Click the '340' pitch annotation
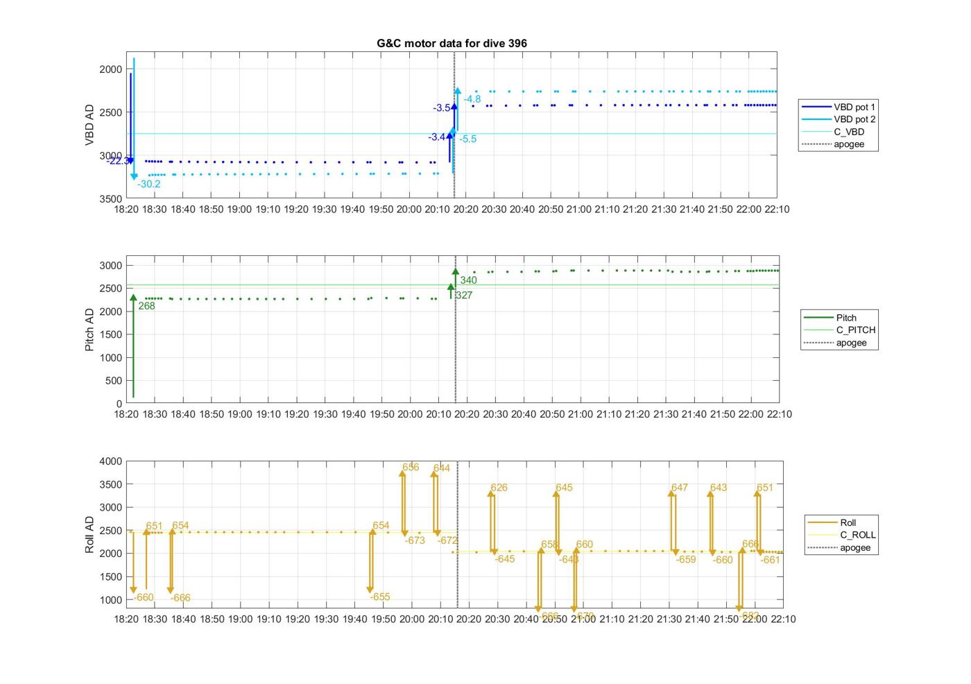This screenshot has height=684, width=971. 468,280
